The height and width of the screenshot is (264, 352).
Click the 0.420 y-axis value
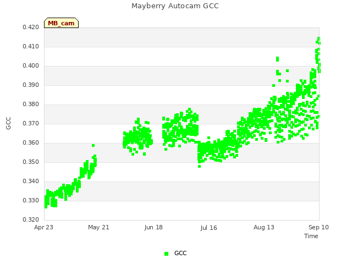pos(31,28)
